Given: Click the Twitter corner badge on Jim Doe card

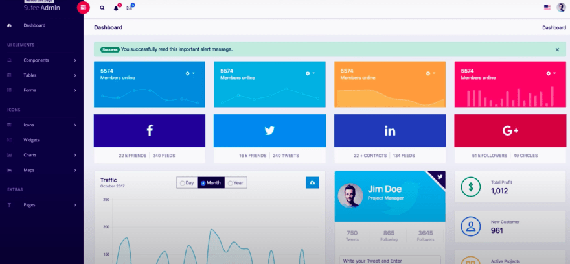Looking at the screenshot, I should 440,176.
